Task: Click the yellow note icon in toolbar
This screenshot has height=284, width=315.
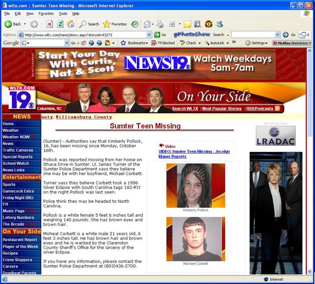Action: 187,24
